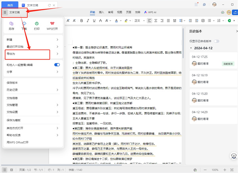The image size is (238, 173).
Task: Increase font size with the A+ icon
Action: pyautogui.click(x=68, y=21)
